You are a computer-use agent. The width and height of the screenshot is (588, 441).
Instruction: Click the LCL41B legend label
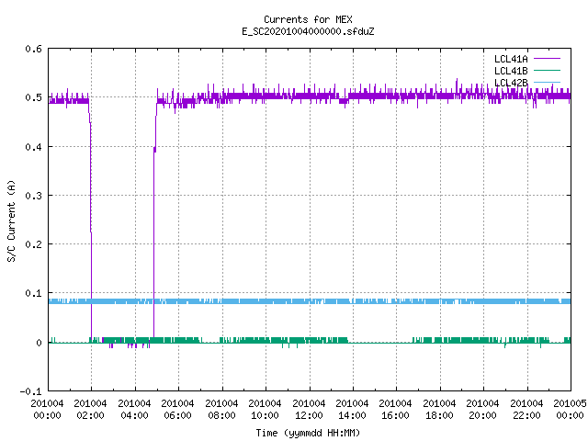point(511,71)
